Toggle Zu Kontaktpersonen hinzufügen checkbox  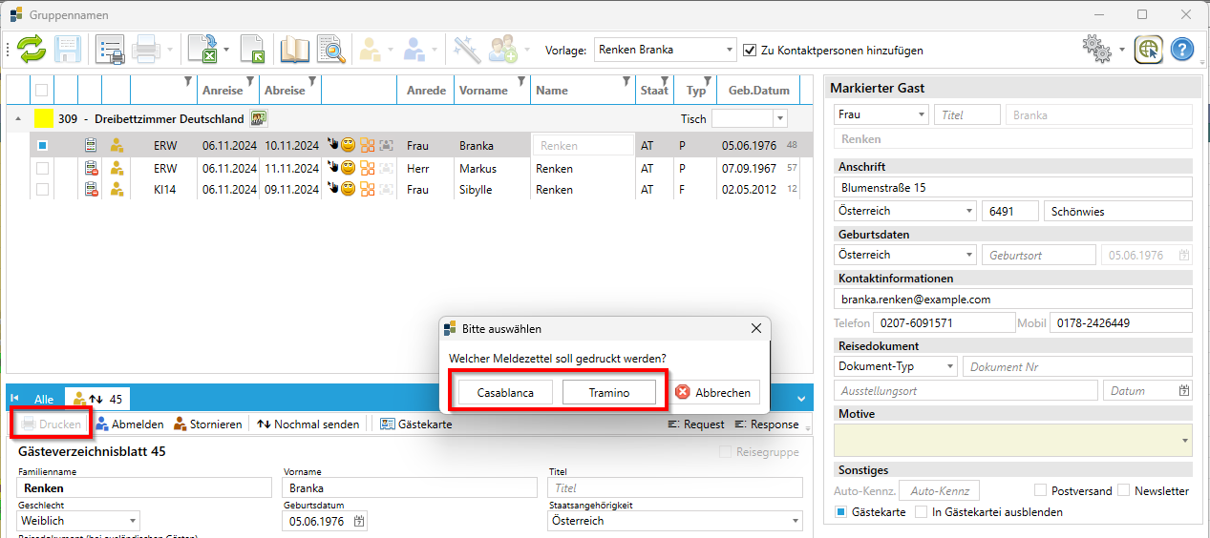pyautogui.click(x=750, y=50)
